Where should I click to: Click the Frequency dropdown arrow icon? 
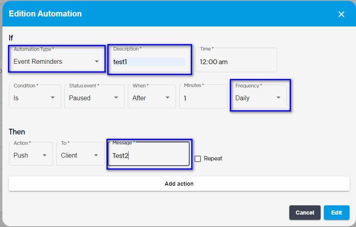click(278, 97)
